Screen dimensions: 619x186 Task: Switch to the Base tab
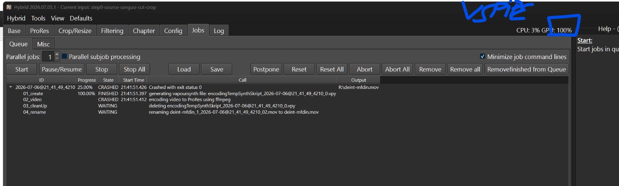click(x=14, y=31)
